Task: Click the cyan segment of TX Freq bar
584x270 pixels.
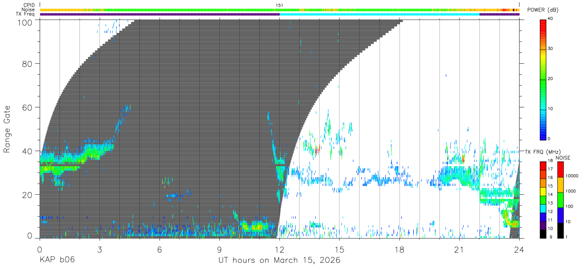Action: coord(380,14)
